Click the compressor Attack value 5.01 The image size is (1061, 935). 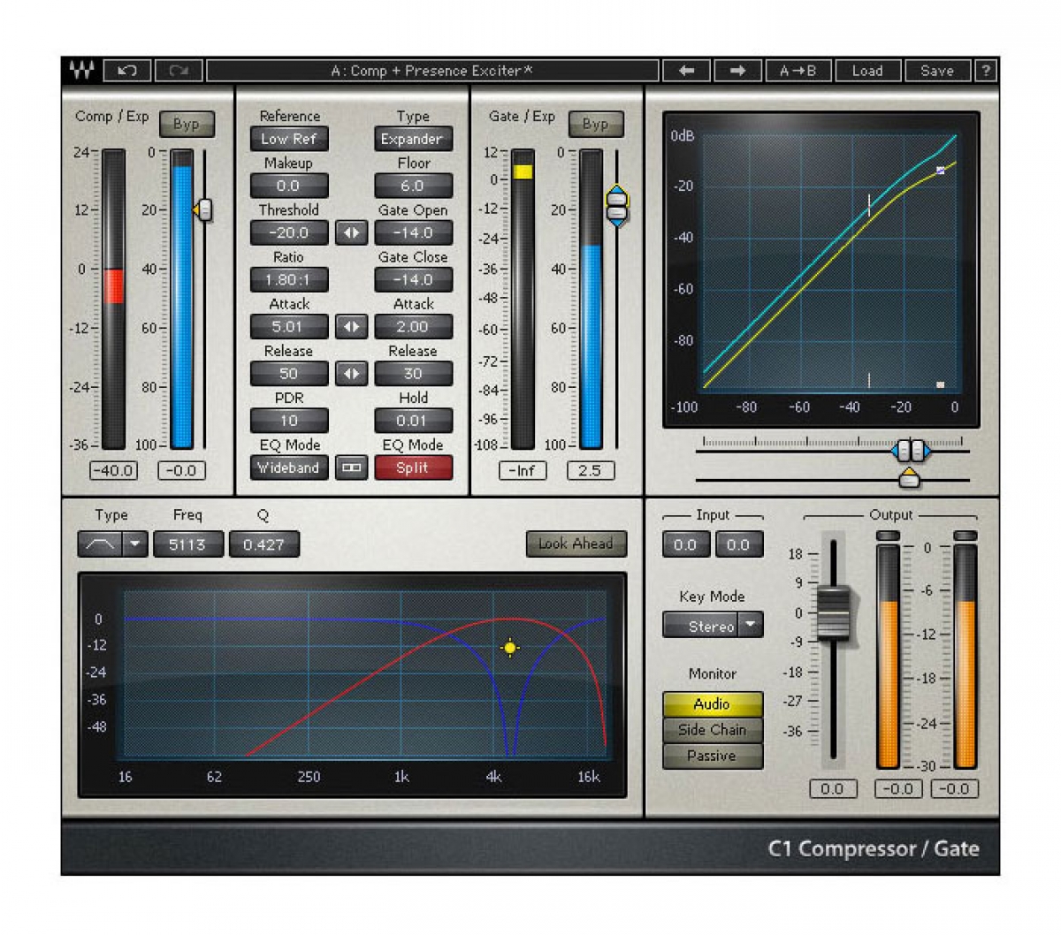pos(289,326)
